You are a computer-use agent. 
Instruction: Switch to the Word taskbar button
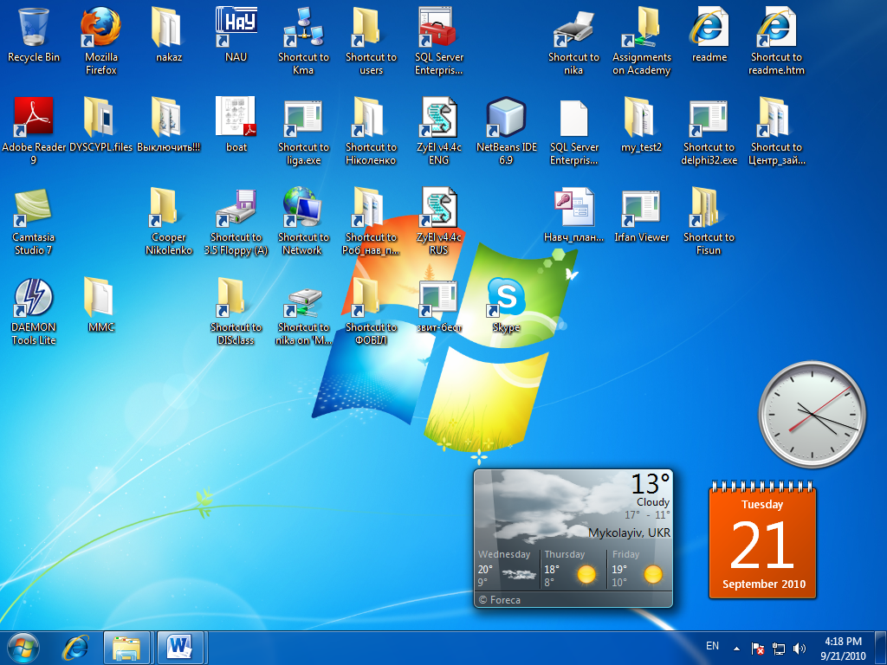coord(181,648)
